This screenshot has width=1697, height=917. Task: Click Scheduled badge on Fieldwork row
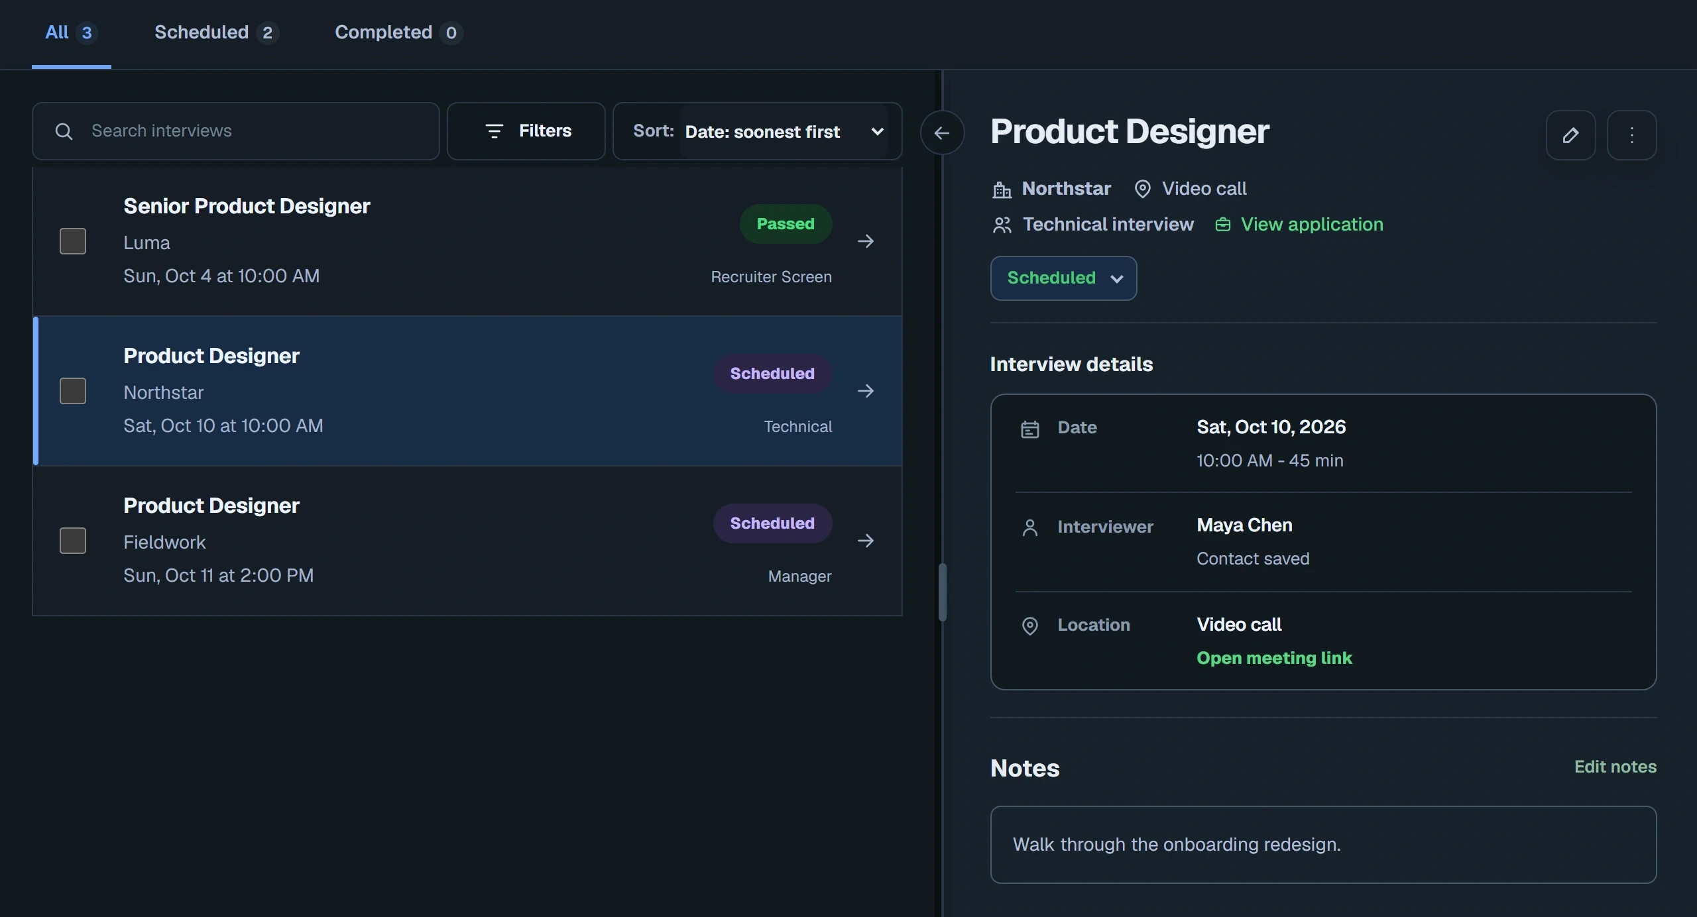[x=772, y=523]
